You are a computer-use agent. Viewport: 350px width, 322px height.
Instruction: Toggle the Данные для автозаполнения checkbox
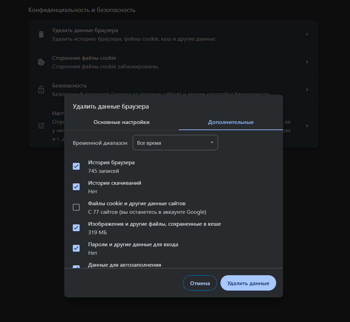click(76, 266)
